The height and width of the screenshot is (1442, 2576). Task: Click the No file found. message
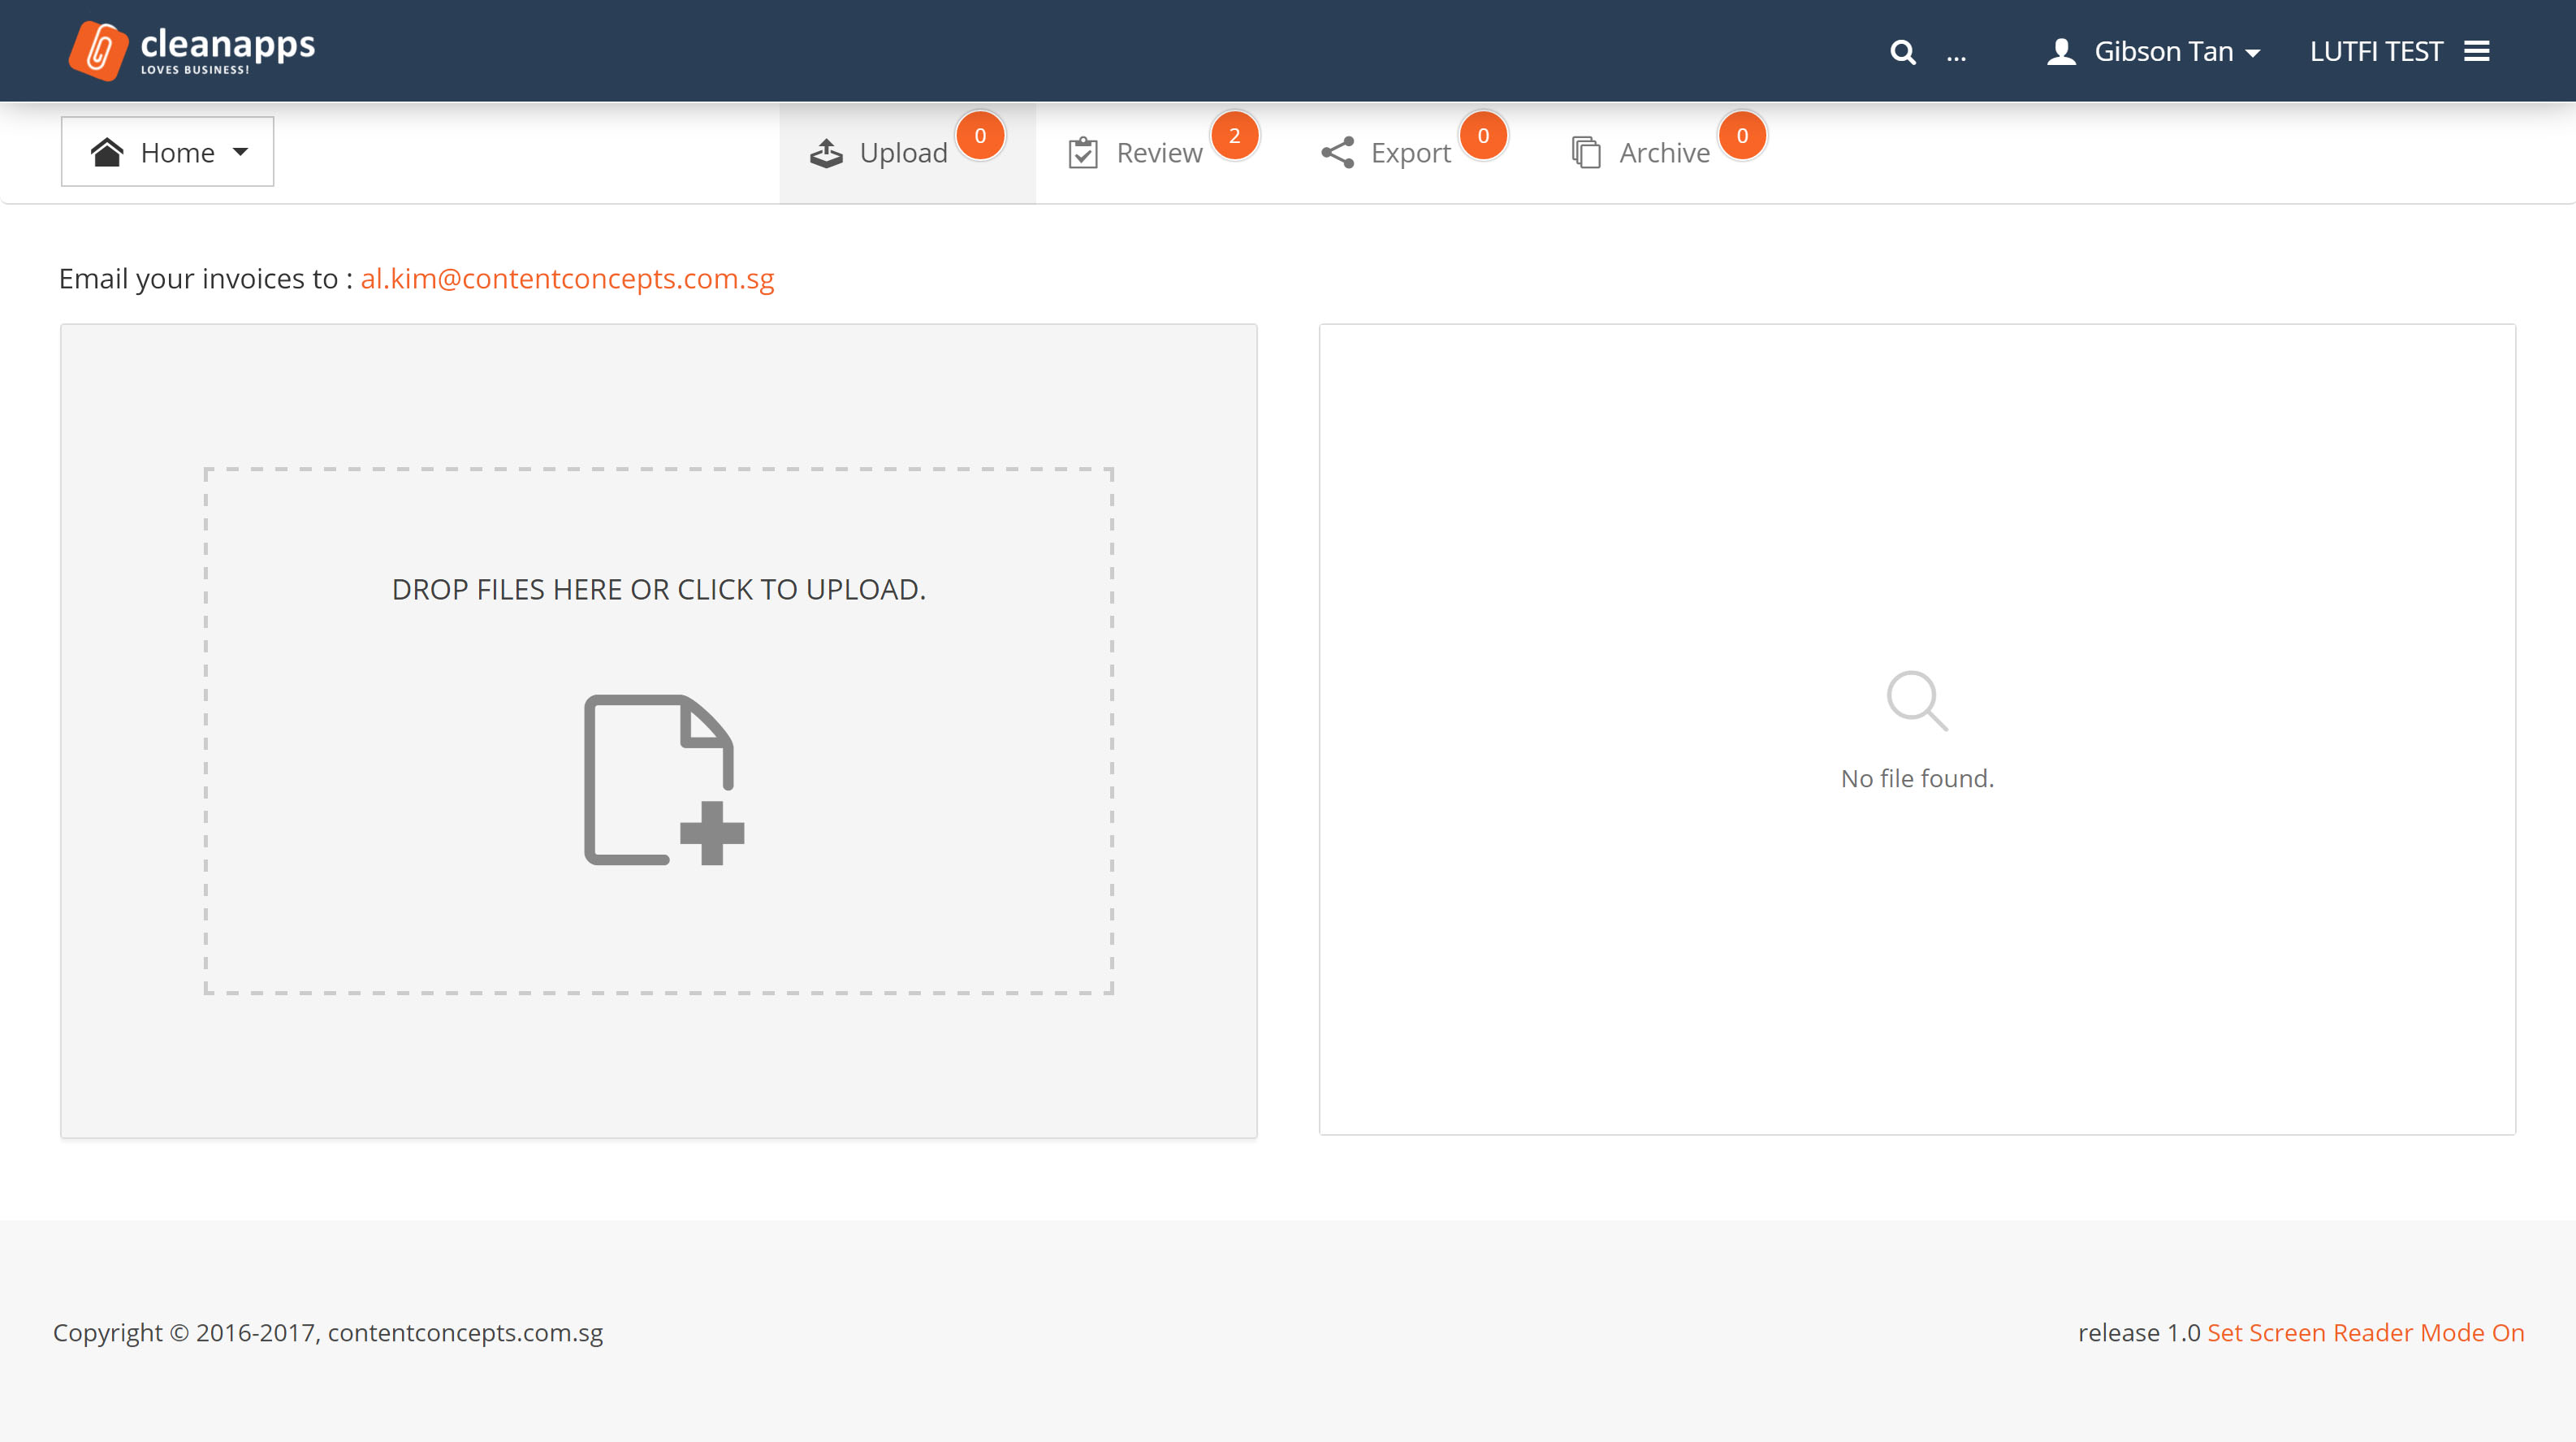click(x=1917, y=777)
